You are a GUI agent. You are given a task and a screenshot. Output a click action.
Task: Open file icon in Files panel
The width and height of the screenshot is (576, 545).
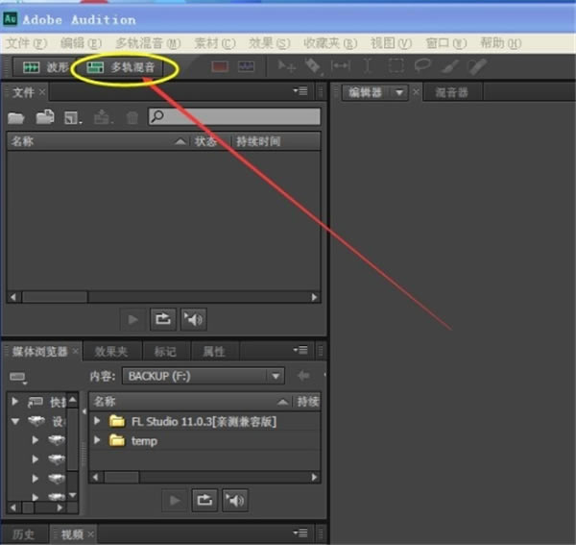16,117
